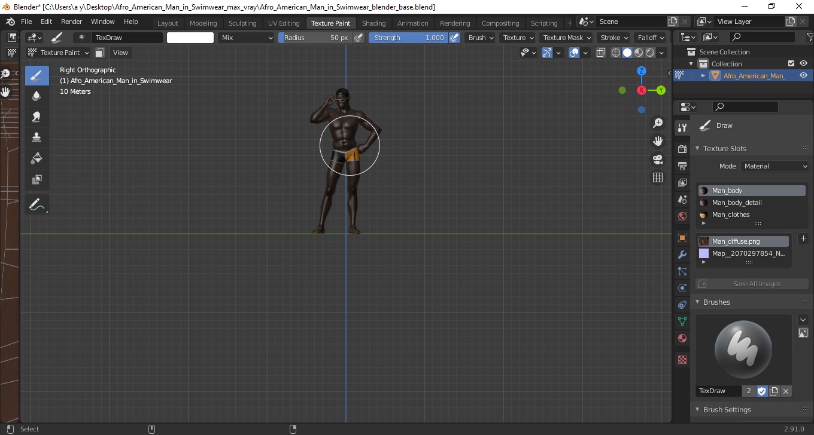Switch to Material Preview shading
This screenshot has height=435, width=814.
(639, 53)
